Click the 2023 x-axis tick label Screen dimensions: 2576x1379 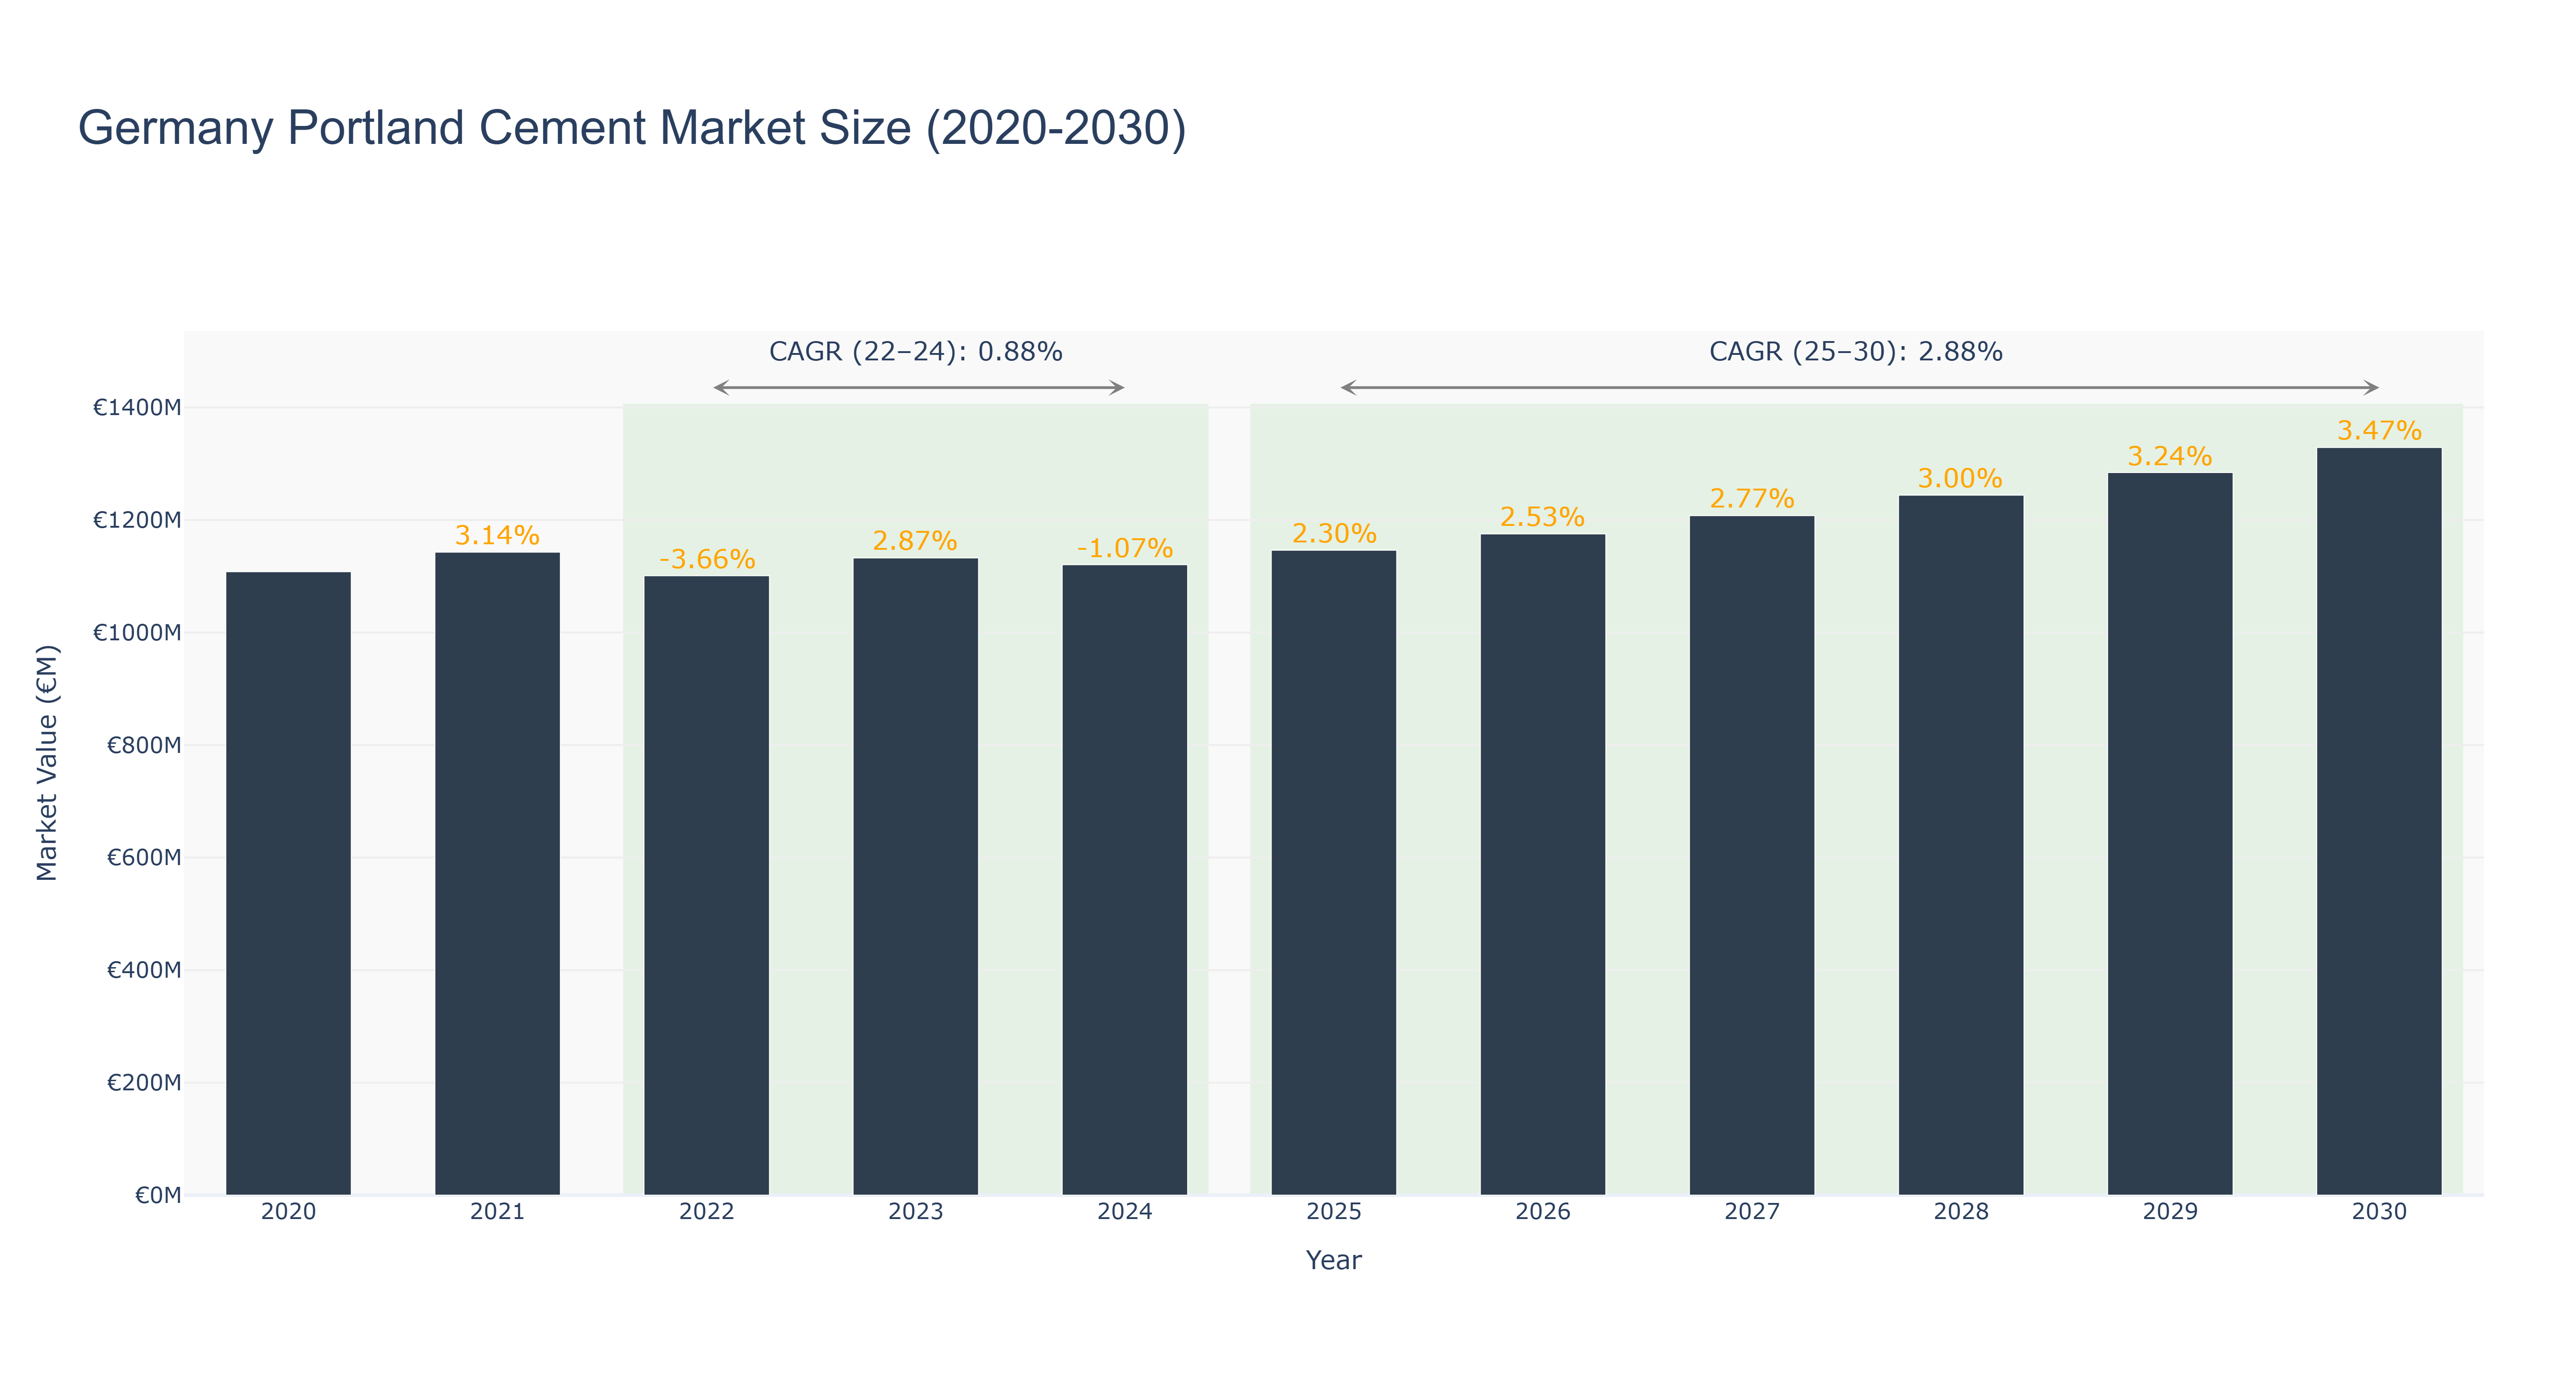915,1212
